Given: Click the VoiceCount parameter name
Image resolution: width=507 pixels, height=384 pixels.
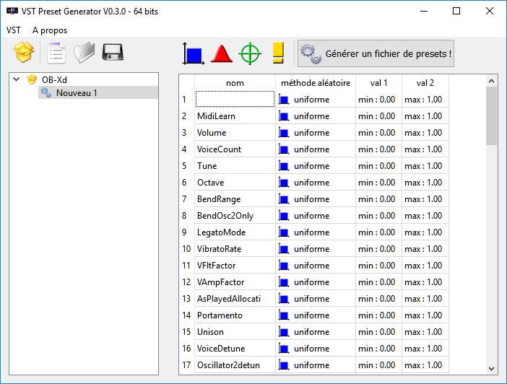Looking at the screenshot, I should click(x=220, y=149).
